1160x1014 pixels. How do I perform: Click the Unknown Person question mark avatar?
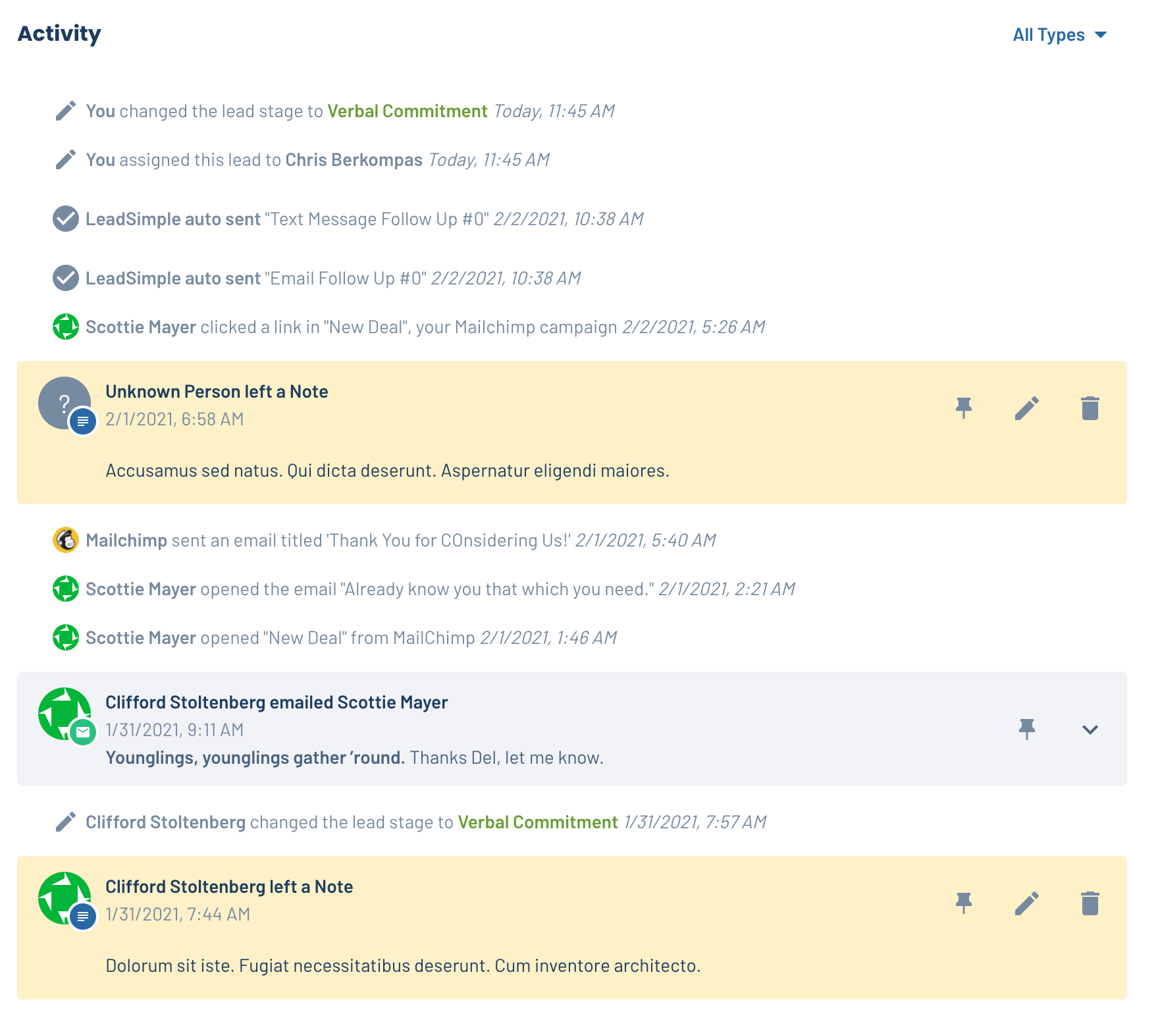click(x=65, y=403)
